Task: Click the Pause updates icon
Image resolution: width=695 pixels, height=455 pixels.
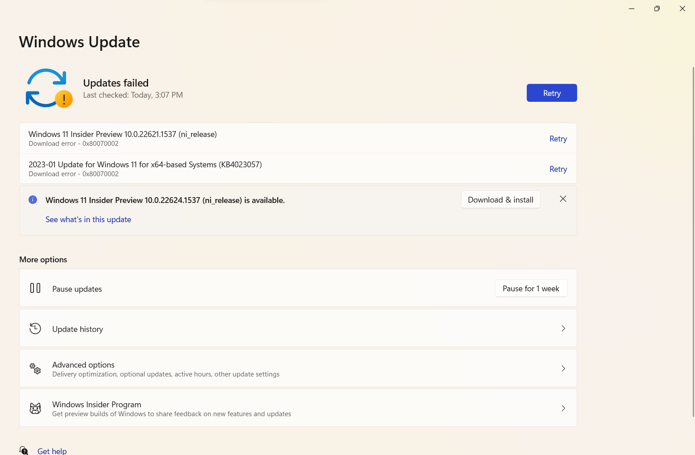Action: click(x=35, y=288)
